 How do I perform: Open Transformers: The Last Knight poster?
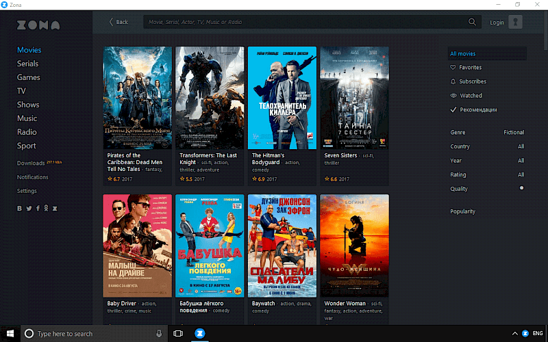[x=210, y=98]
